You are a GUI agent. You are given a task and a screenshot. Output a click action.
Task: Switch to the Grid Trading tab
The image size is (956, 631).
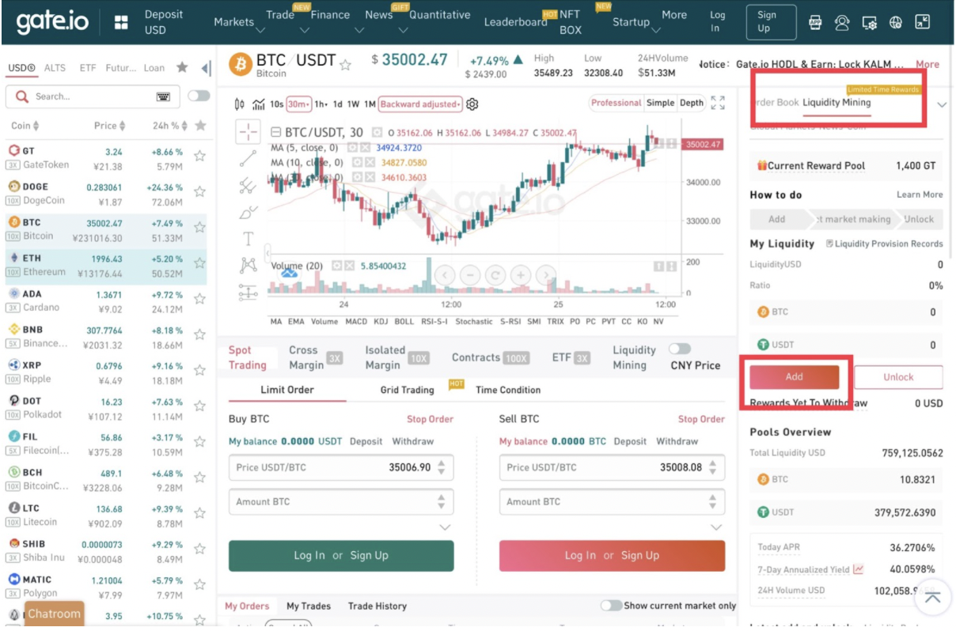pyautogui.click(x=407, y=390)
